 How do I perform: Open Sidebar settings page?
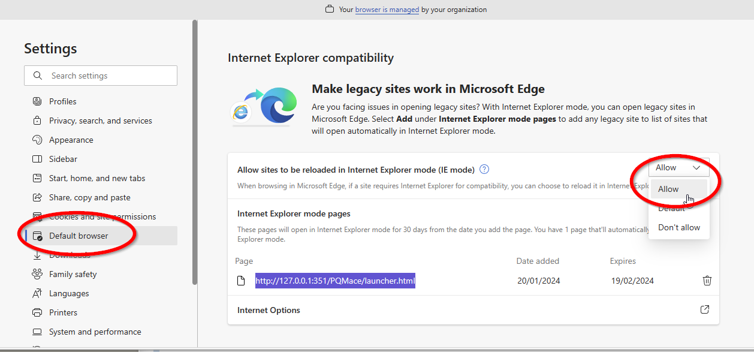pos(101,159)
